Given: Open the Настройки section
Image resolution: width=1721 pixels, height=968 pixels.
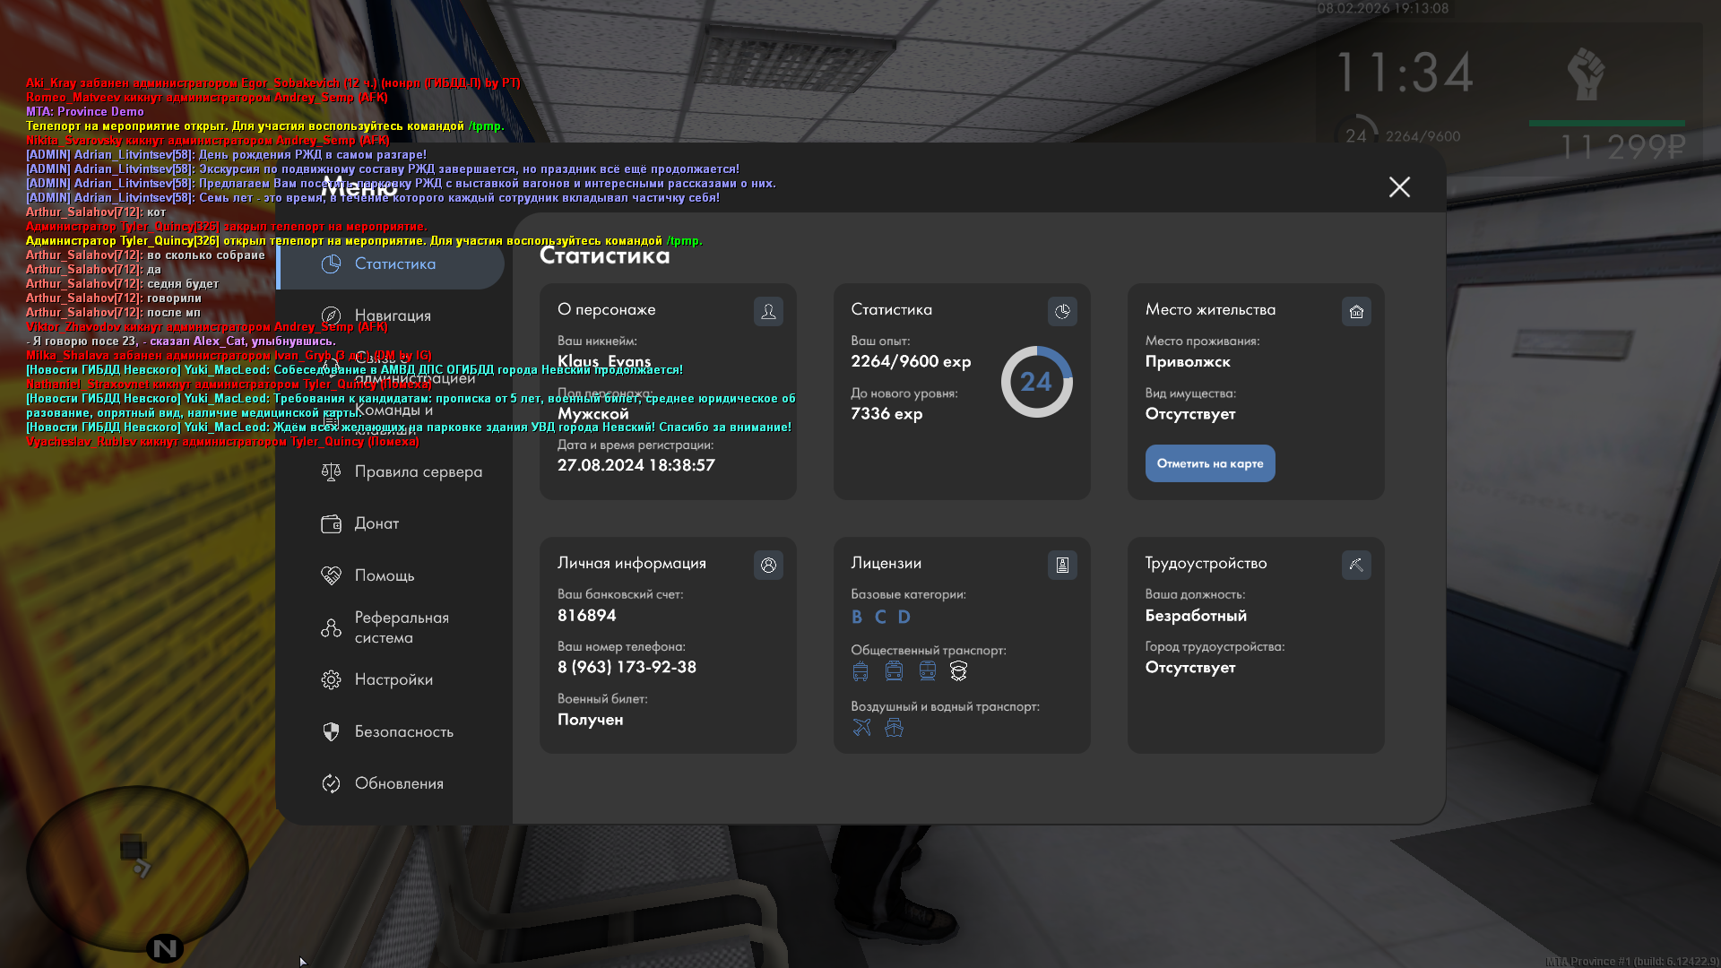Looking at the screenshot, I should (x=393, y=679).
